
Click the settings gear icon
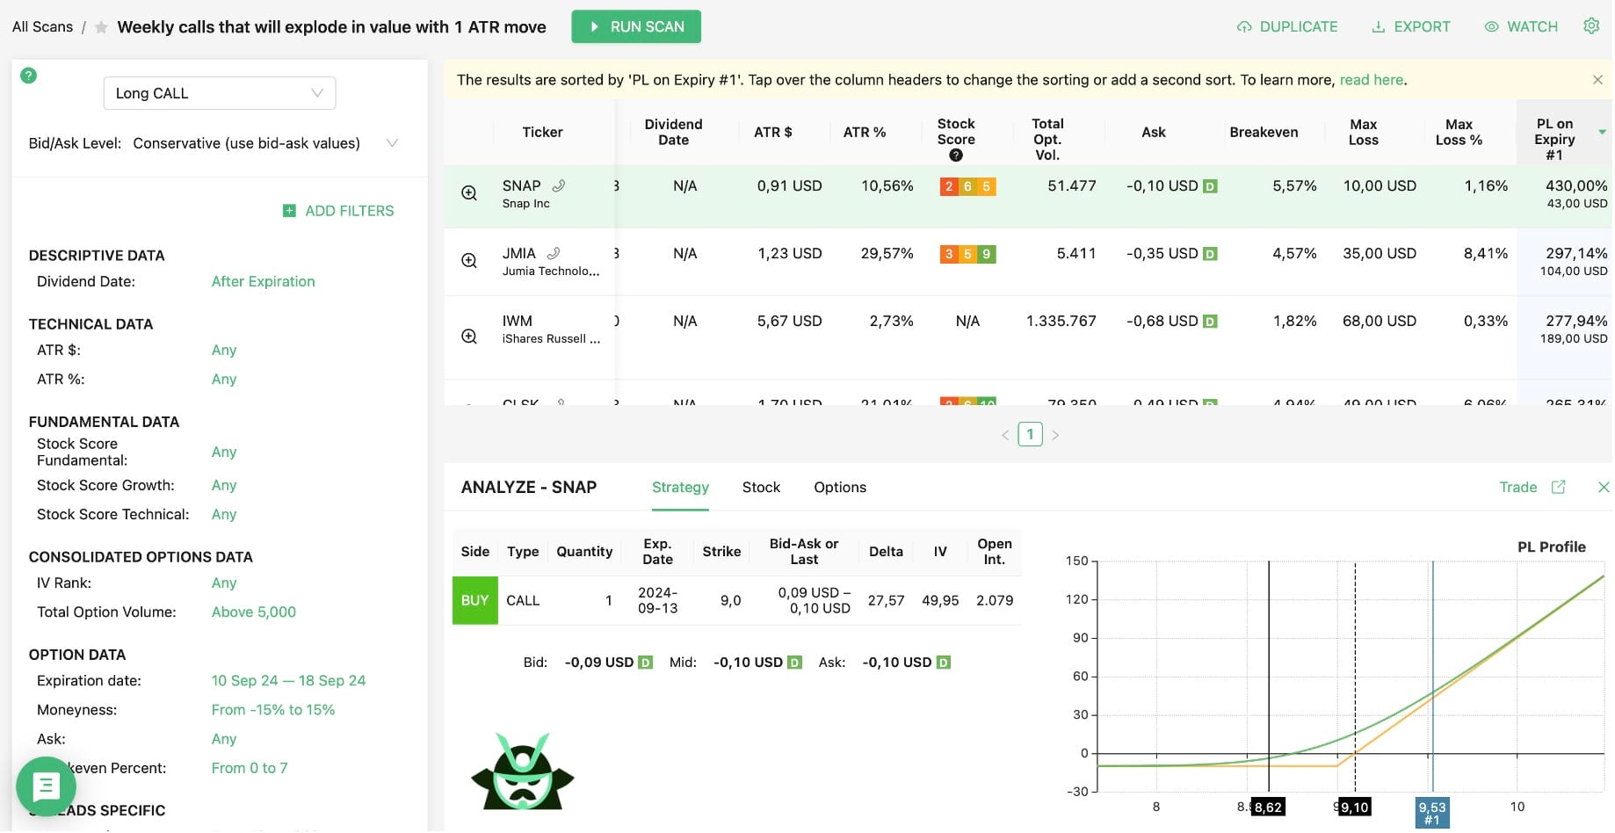click(1591, 26)
